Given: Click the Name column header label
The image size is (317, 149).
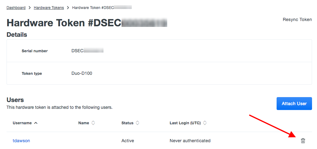Looking at the screenshot, I should (x=84, y=123).
